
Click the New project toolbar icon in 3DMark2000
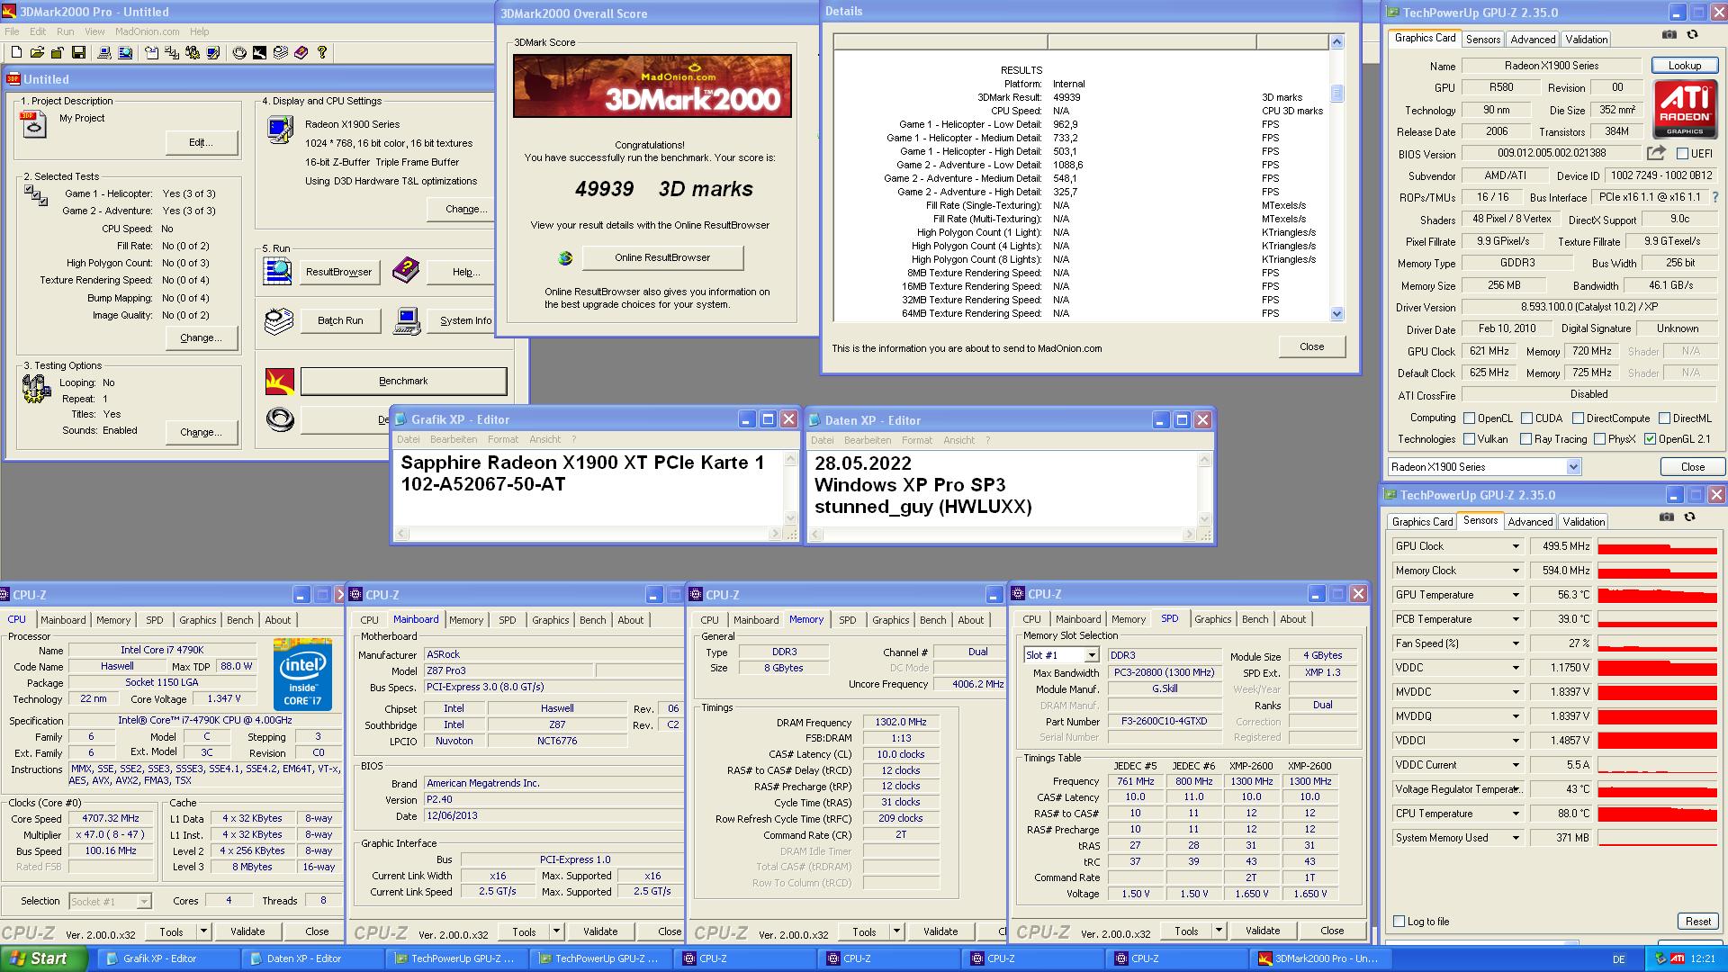click(x=16, y=52)
